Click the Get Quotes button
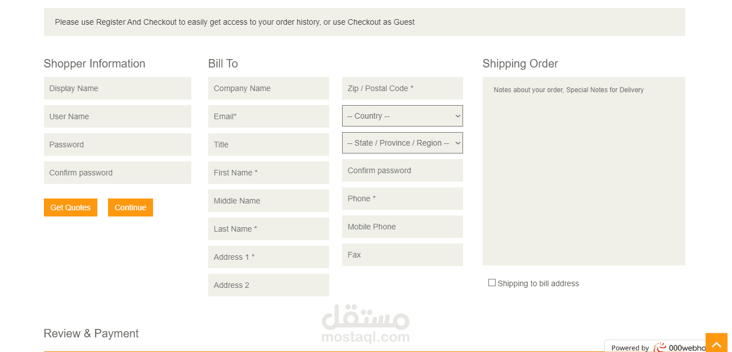 70,207
